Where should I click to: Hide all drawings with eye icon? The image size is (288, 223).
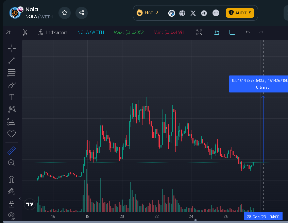(x=12, y=216)
